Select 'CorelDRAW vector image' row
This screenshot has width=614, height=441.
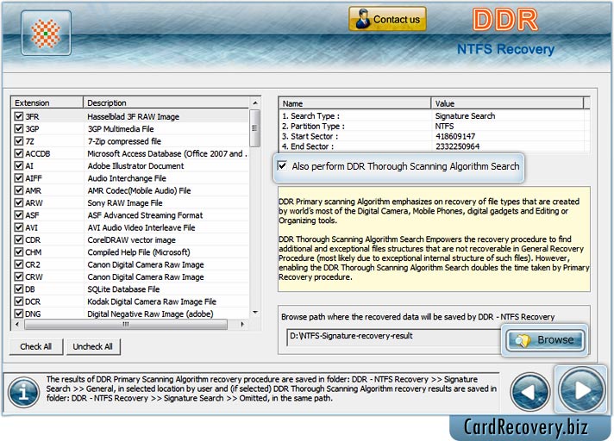pos(130,239)
